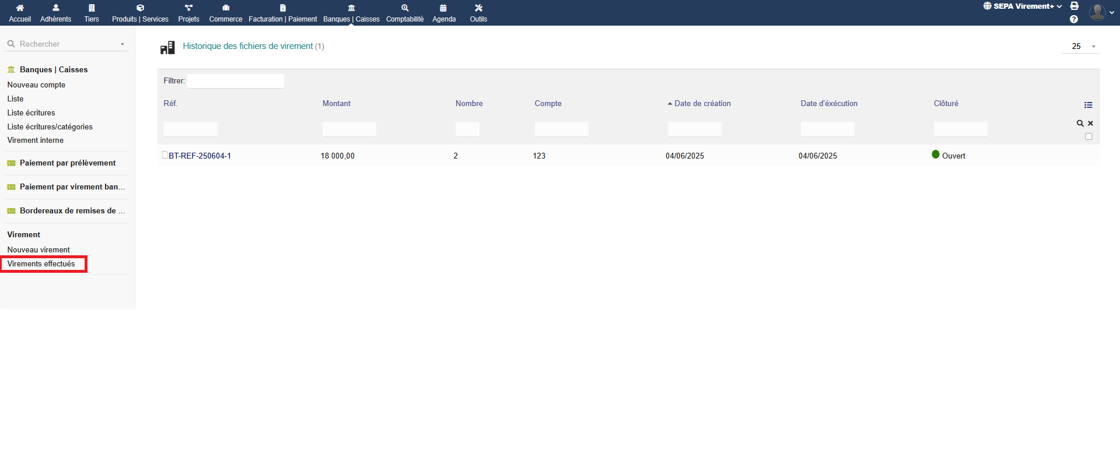Open column selector list icon
1120x450 pixels.
click(x=1088, y=105)
